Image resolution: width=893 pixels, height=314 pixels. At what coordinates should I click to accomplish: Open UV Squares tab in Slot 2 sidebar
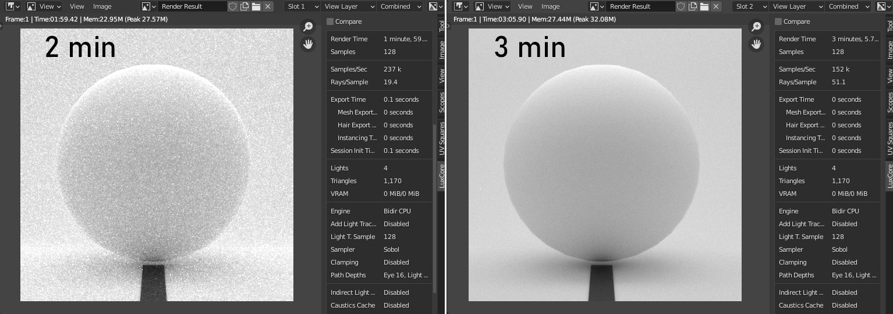coord(890,138)
